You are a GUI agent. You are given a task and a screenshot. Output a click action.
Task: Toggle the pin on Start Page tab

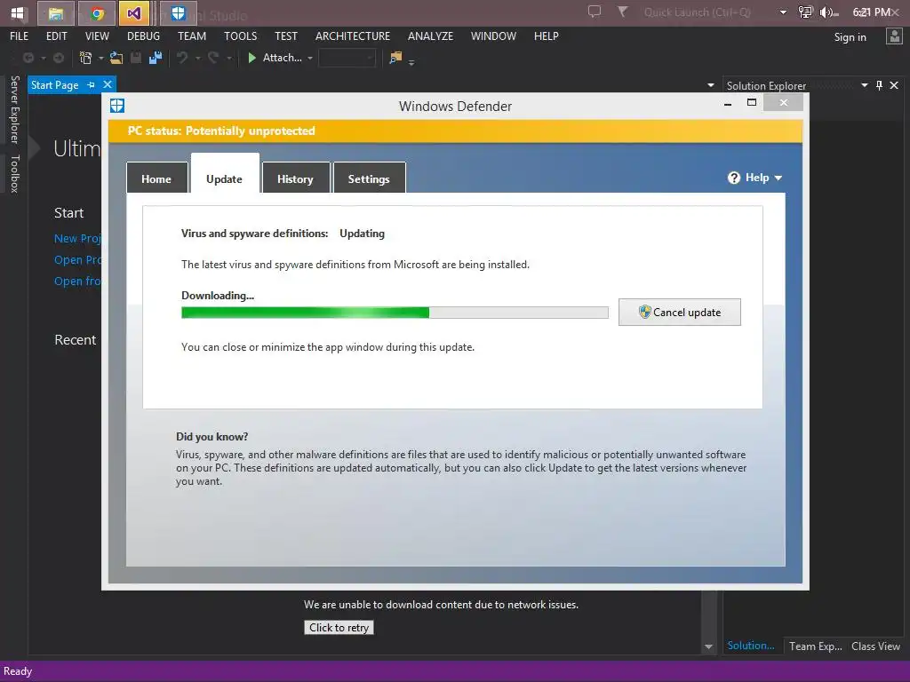coord(92,84)
